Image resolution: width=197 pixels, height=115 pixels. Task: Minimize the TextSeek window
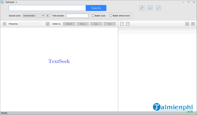pyautogui.click(x=183, y=2)
